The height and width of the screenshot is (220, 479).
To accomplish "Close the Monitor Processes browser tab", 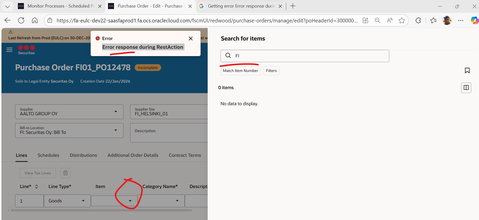I will point(100,6).
